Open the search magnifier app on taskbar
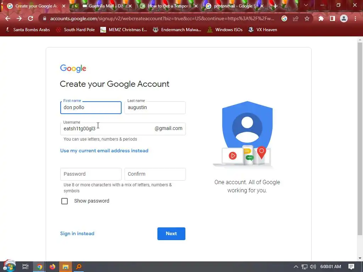The height and width of the screenshot is (272, 363). click(x=79, y=267)
